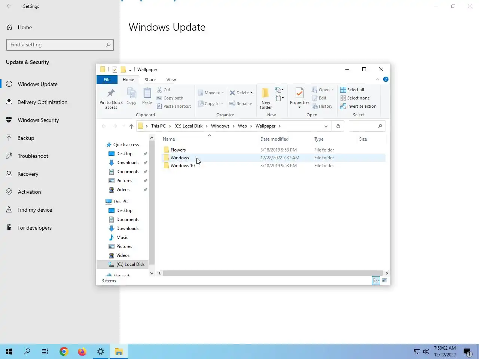Click Web breadcrumb in address bar

242,126
